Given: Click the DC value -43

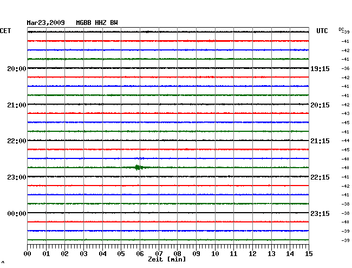Looking at the screenshot, I should pos(346,113).
